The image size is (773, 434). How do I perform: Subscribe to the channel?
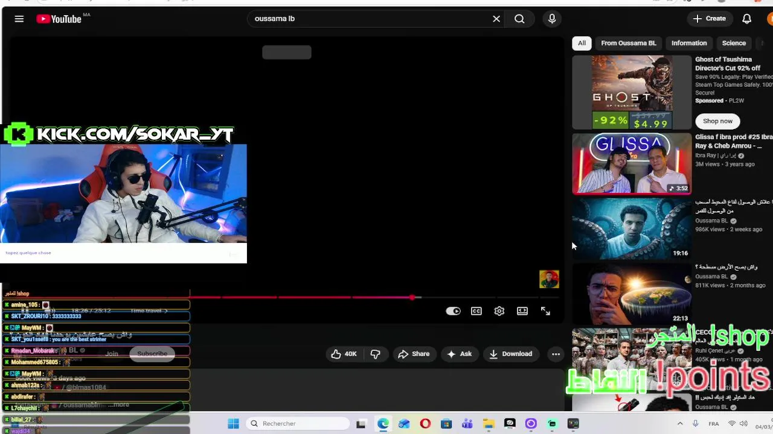pos(152,354)
